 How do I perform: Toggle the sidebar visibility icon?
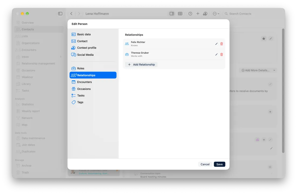pos(60,13)
